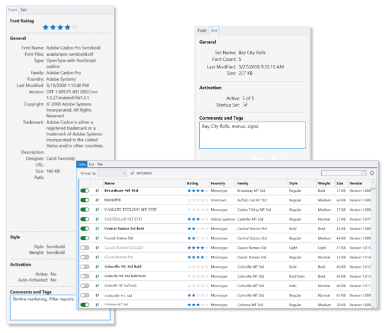Deactivate the Broadway MT Std font toggle
Image resolution: width=386 pixels, height=333 pixels.
tap(85, 191)
